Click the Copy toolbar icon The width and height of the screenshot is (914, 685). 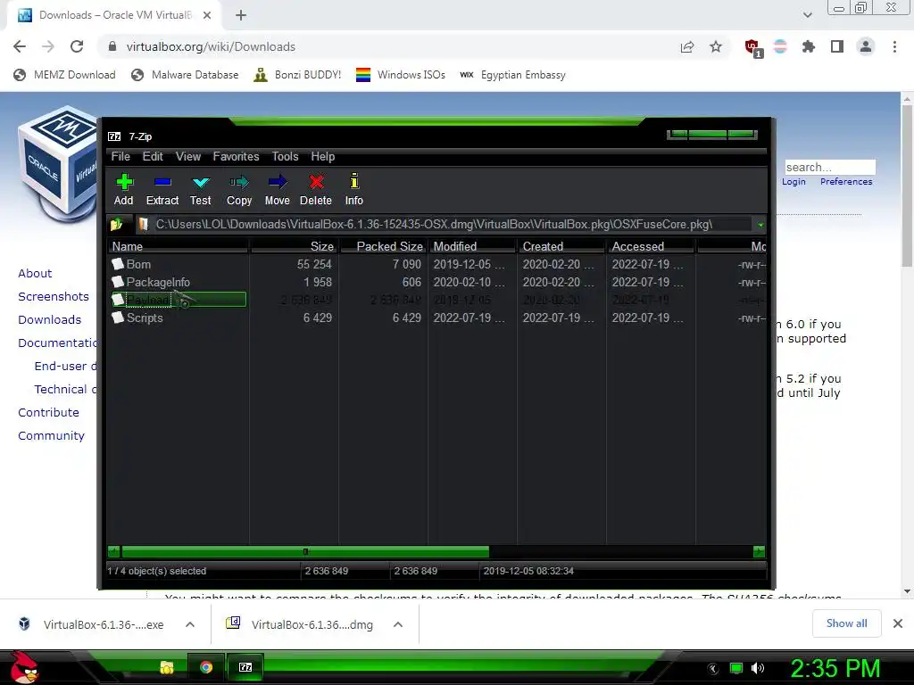(239, 190)
